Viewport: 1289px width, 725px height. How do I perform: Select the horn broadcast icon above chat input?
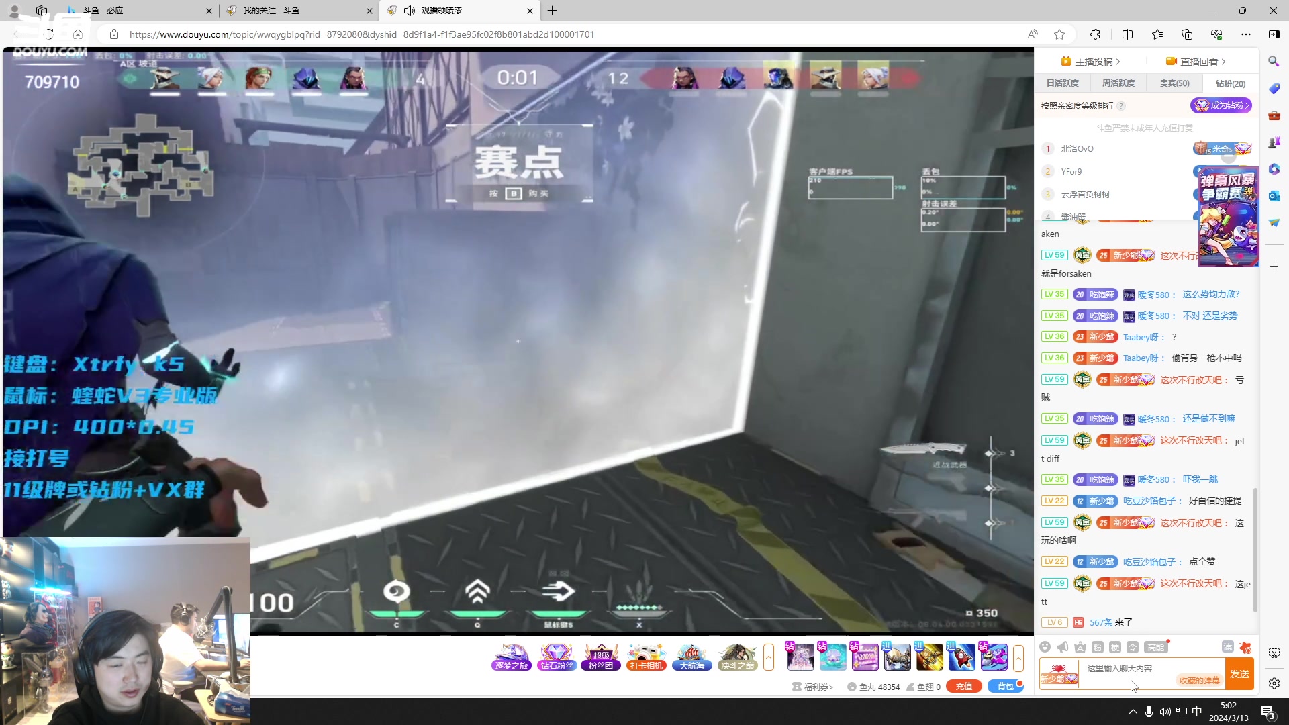[1063, 647]
